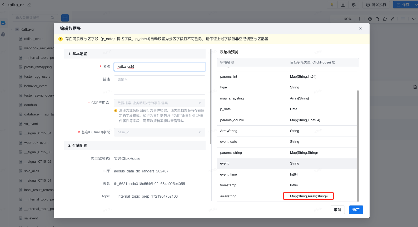
Task: Select offline_event in tree
Action: tap(34, 39)
